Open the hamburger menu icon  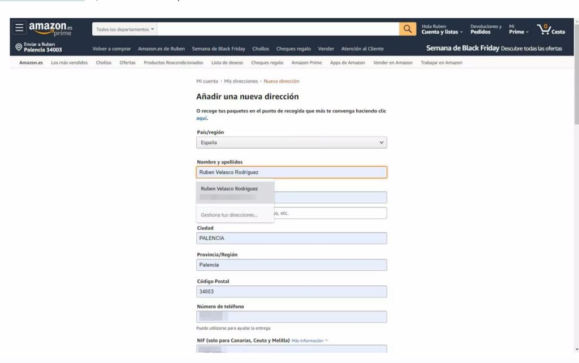[x=19, y=28]
